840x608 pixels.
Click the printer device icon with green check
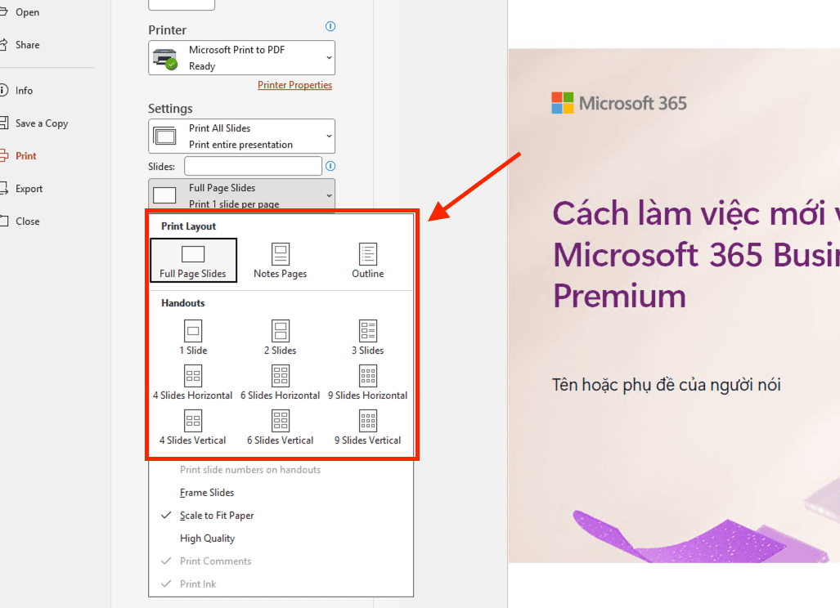click(165, 59)
